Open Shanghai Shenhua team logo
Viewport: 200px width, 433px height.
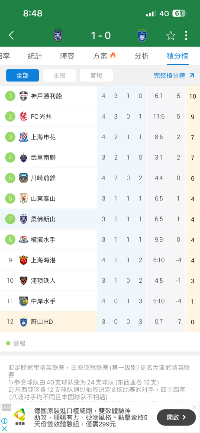[x=23, y=137]
